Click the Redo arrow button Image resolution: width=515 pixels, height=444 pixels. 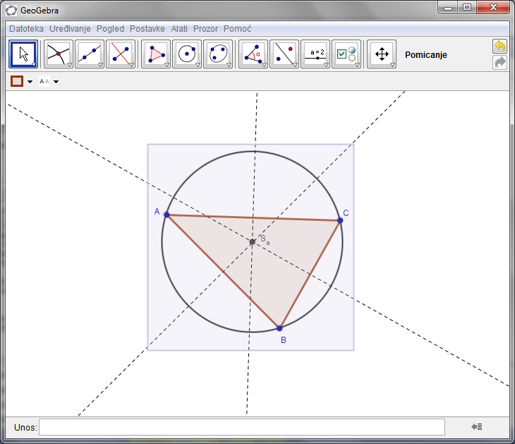click(499, 63)
